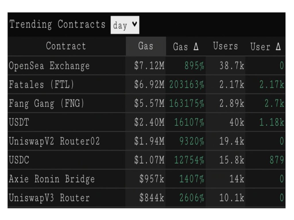Image resolution: width=294 pixels, height=220 pixels.
Task: Open the USDC contract row
Action: click(146, 160)
